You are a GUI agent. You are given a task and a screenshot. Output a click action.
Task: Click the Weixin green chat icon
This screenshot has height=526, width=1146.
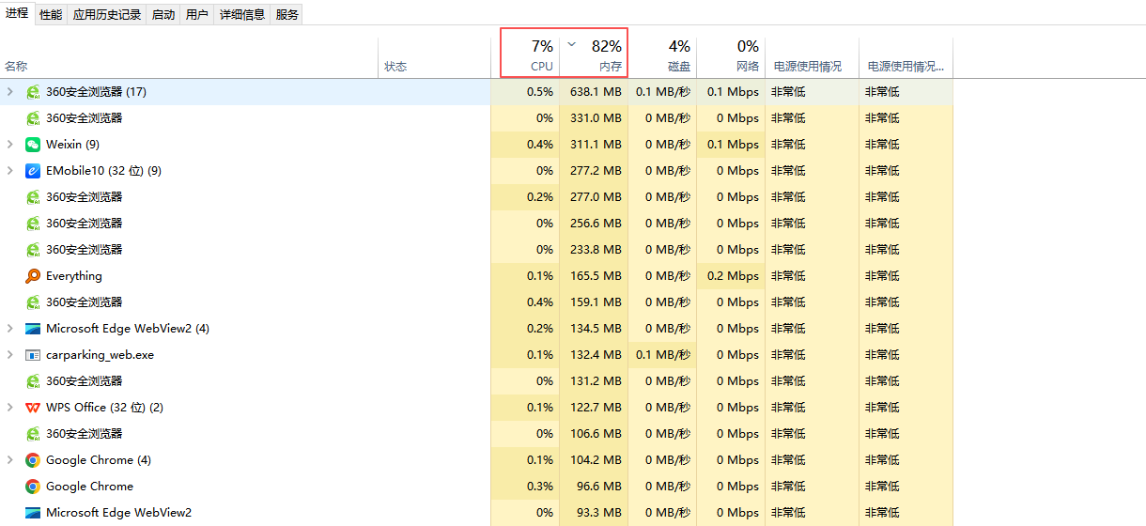[x=33, y=145]
